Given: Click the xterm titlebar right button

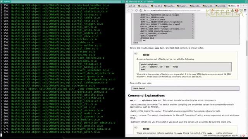Looking at the screenshot, I should point(123,2).
